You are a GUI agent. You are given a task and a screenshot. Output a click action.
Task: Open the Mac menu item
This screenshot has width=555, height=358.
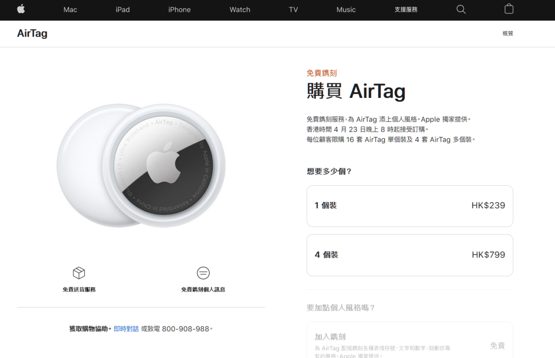pos(70,9)
